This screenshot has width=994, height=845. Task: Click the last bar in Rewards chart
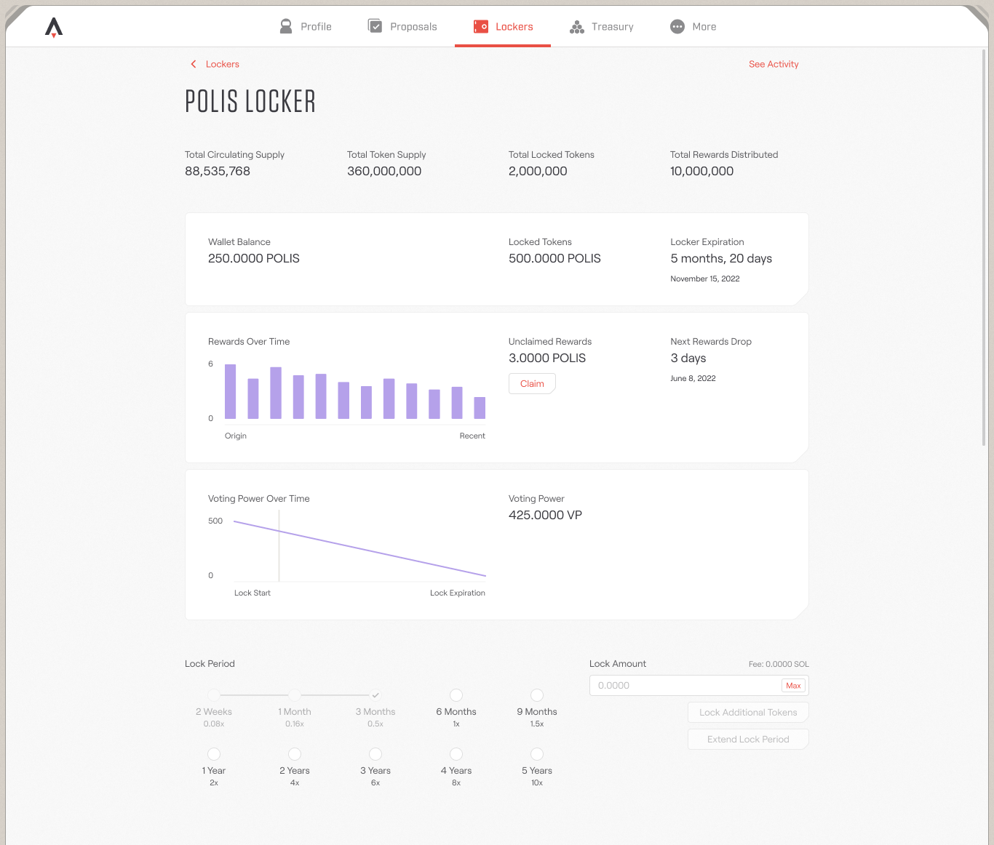click(x=480, y=408)
